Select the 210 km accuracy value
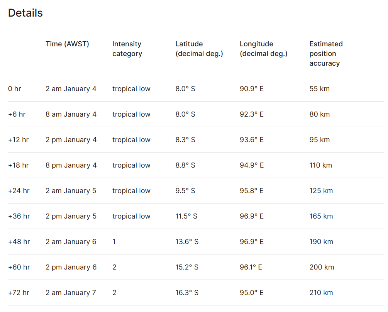The image size is (388, 312). [x=321, y=293]
